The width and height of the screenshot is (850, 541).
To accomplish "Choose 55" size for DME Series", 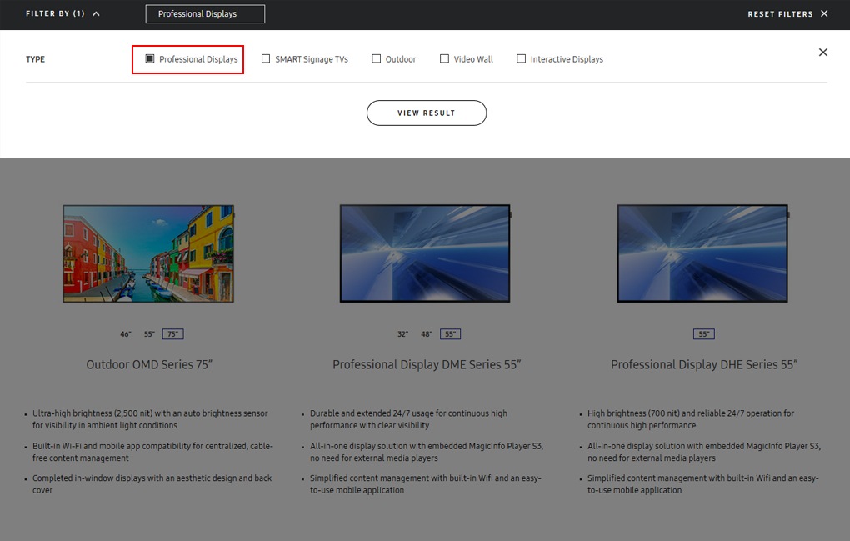I will click(451, 334).
